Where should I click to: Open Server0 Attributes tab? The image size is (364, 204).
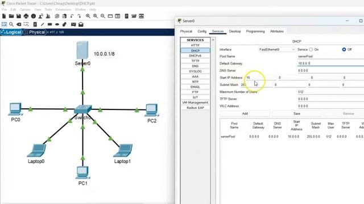(277, 31)
